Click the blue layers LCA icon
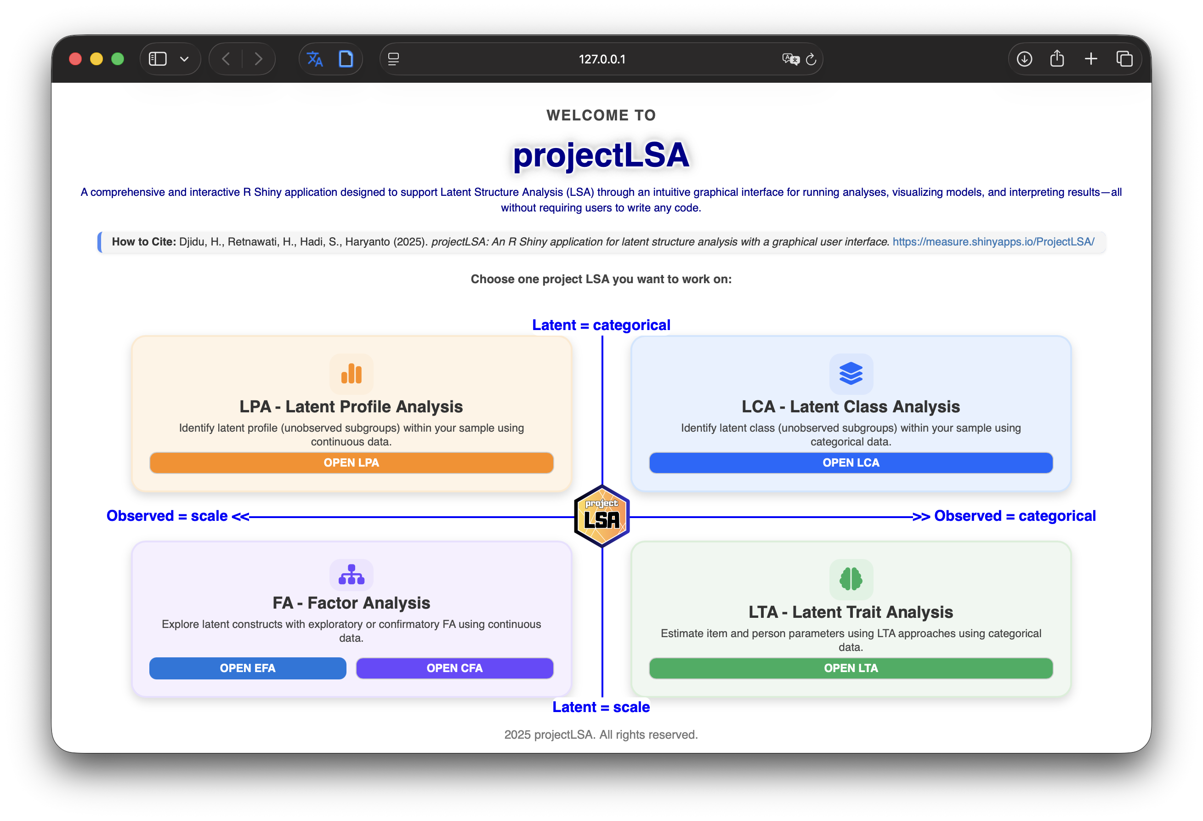This screenshot has width=1203, height=821. 851,373
